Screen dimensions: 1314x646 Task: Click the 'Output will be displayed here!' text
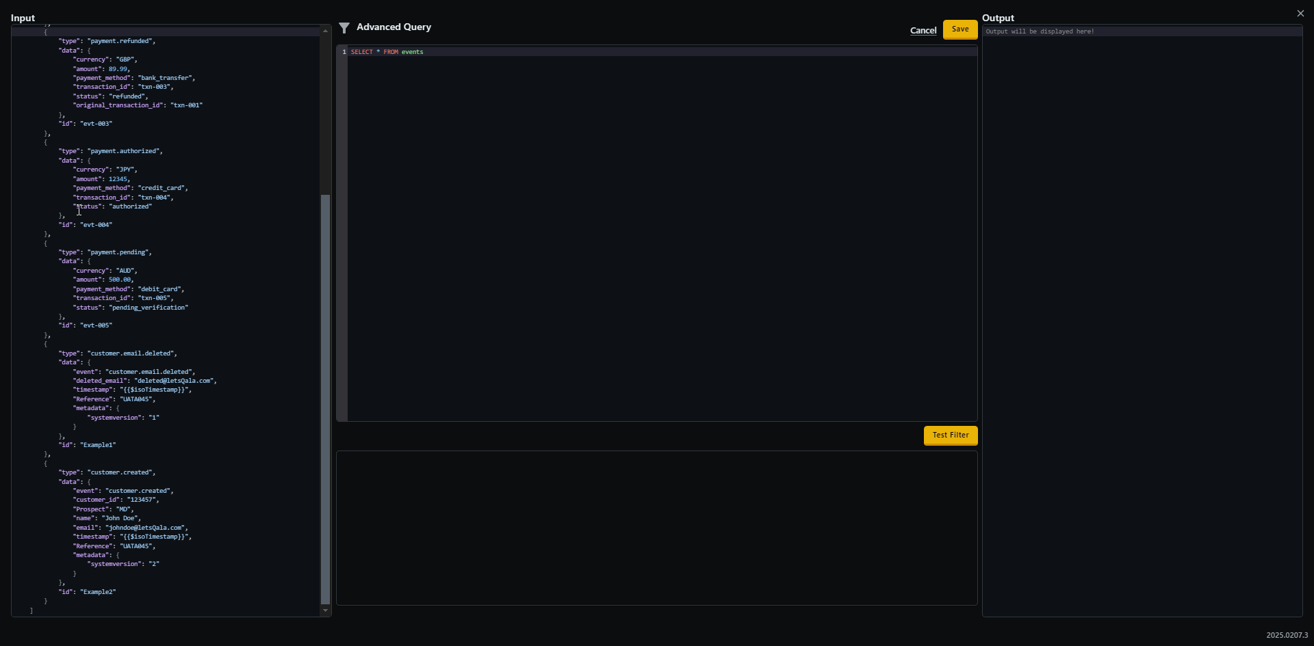(1040, 31)
